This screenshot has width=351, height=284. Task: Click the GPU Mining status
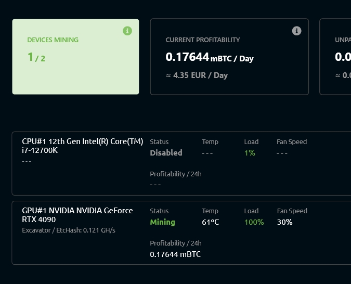163,222
